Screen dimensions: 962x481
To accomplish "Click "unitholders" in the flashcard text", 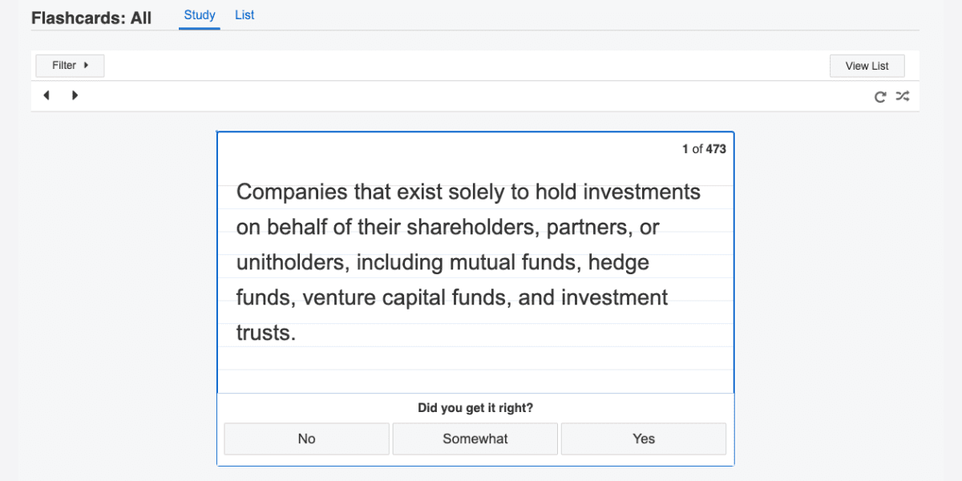I will click(x=293, y=263).
